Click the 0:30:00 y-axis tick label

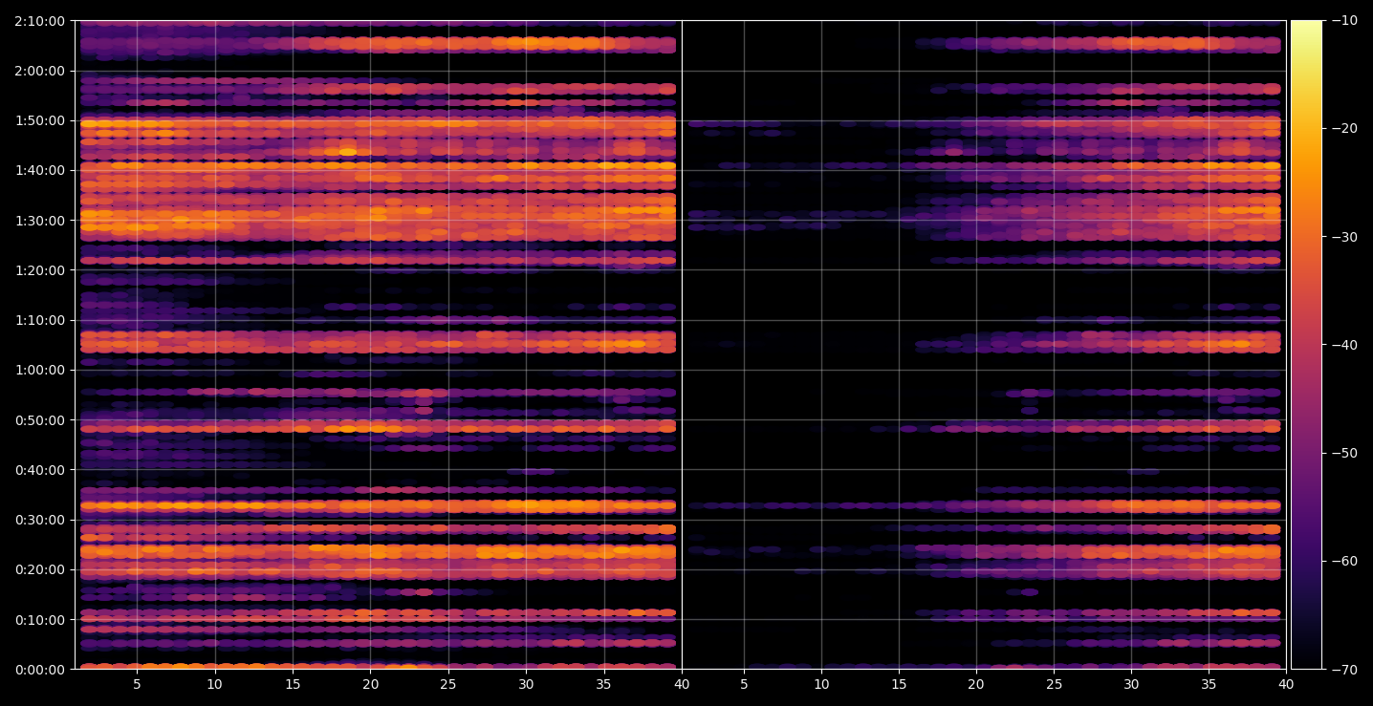(39, 520)
